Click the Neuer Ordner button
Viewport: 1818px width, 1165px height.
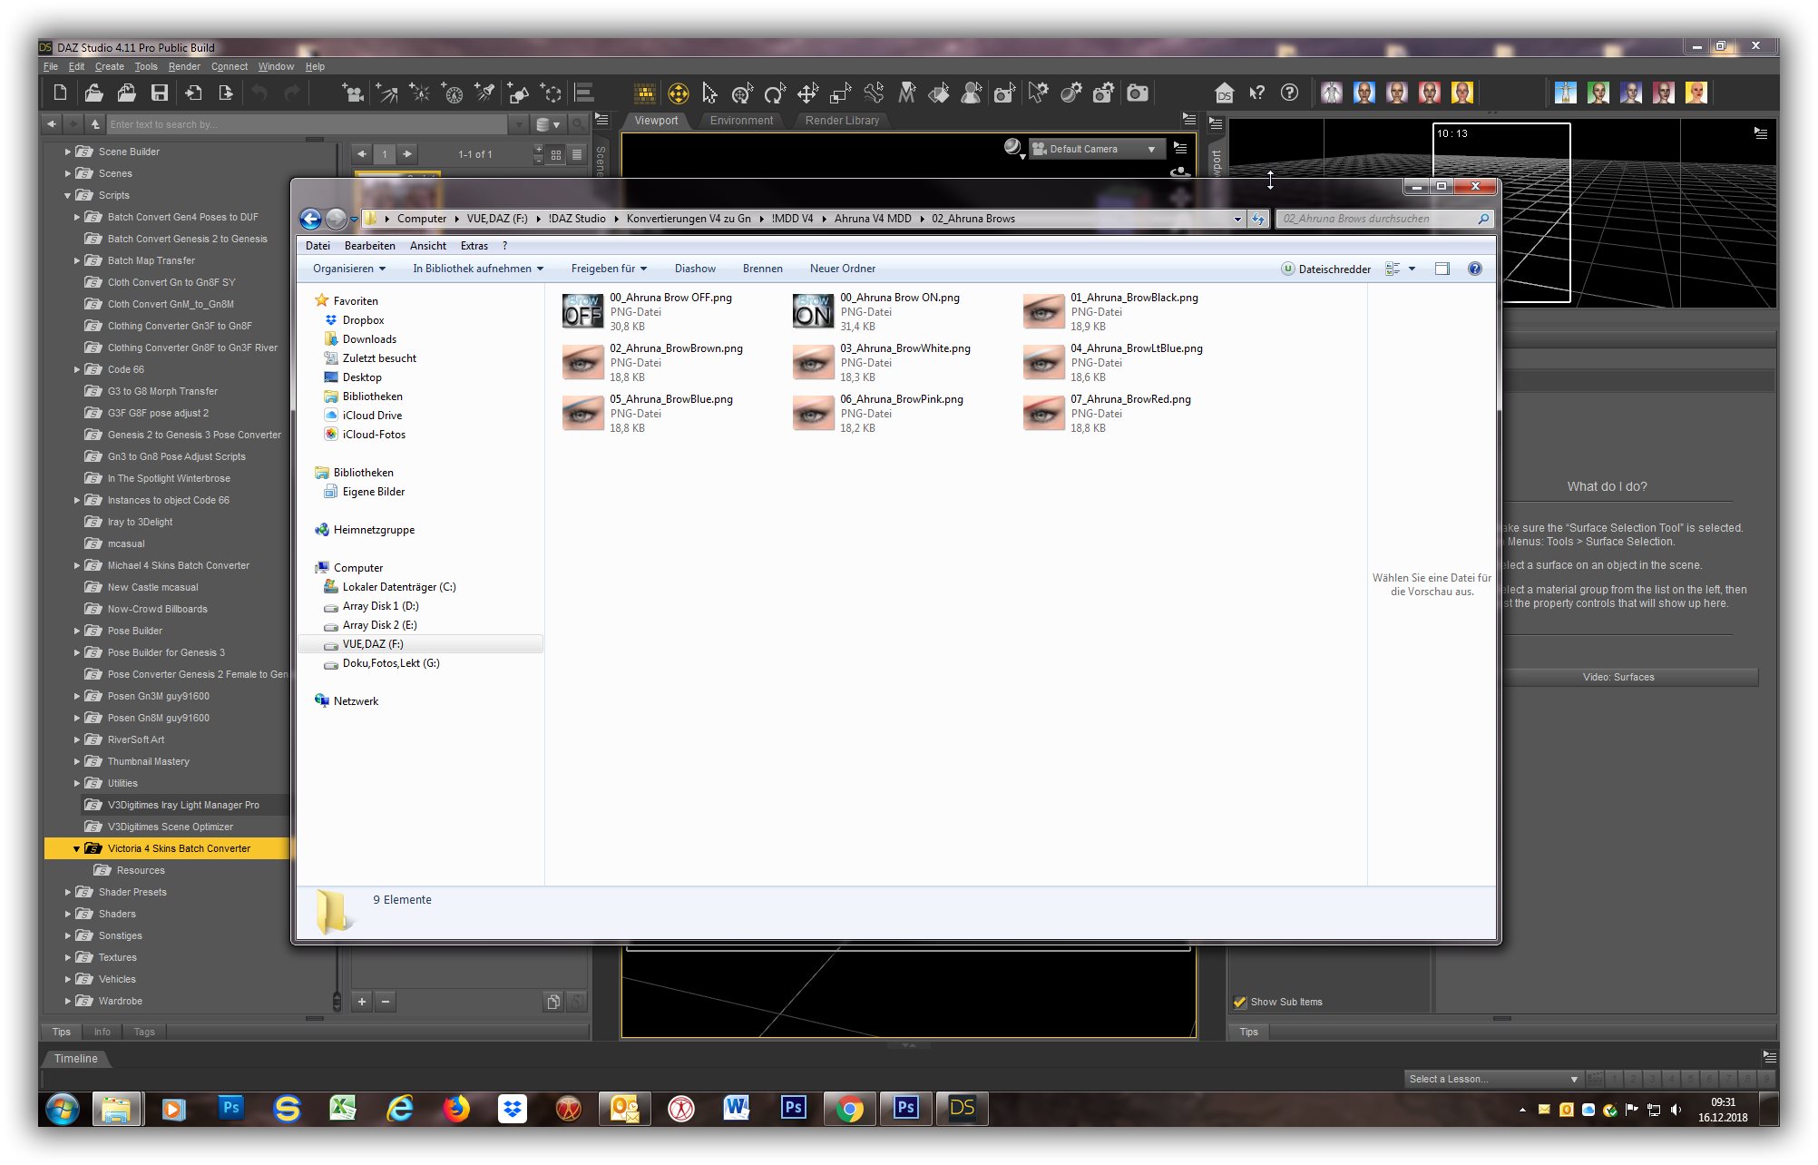point(842,269)
